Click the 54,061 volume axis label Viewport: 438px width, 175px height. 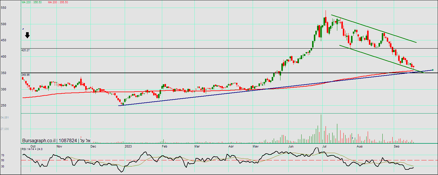(x=5, y=117)
